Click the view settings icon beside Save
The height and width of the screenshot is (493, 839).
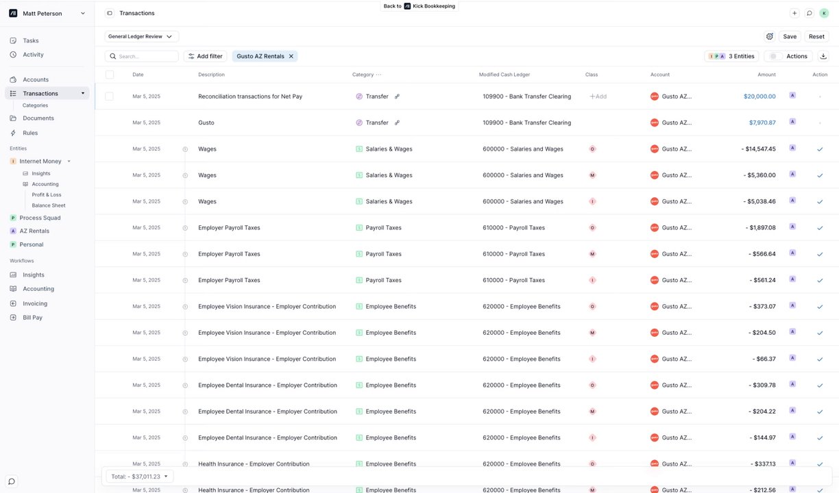(x=770, y=36)
